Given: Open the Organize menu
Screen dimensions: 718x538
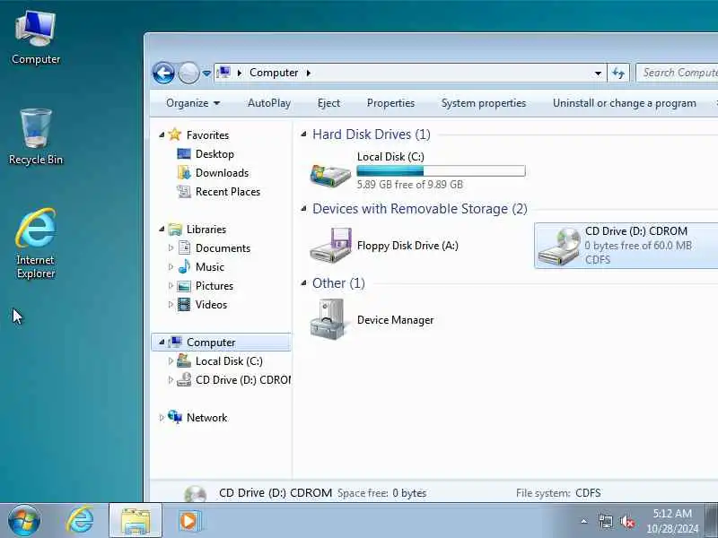Looking at the screenshot, I should (193, 103).
